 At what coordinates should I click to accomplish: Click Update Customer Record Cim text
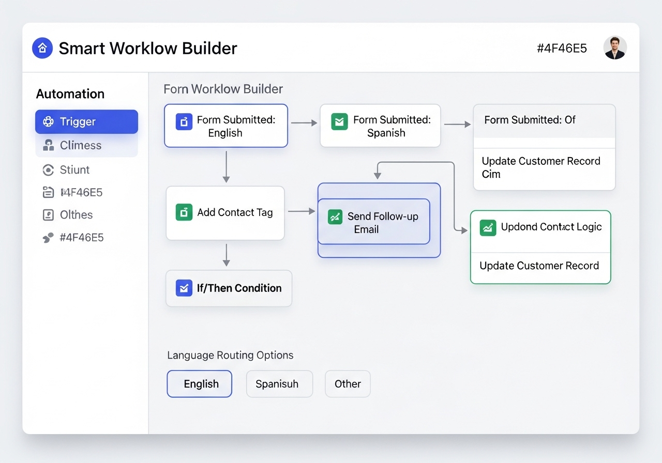point(541,167)
